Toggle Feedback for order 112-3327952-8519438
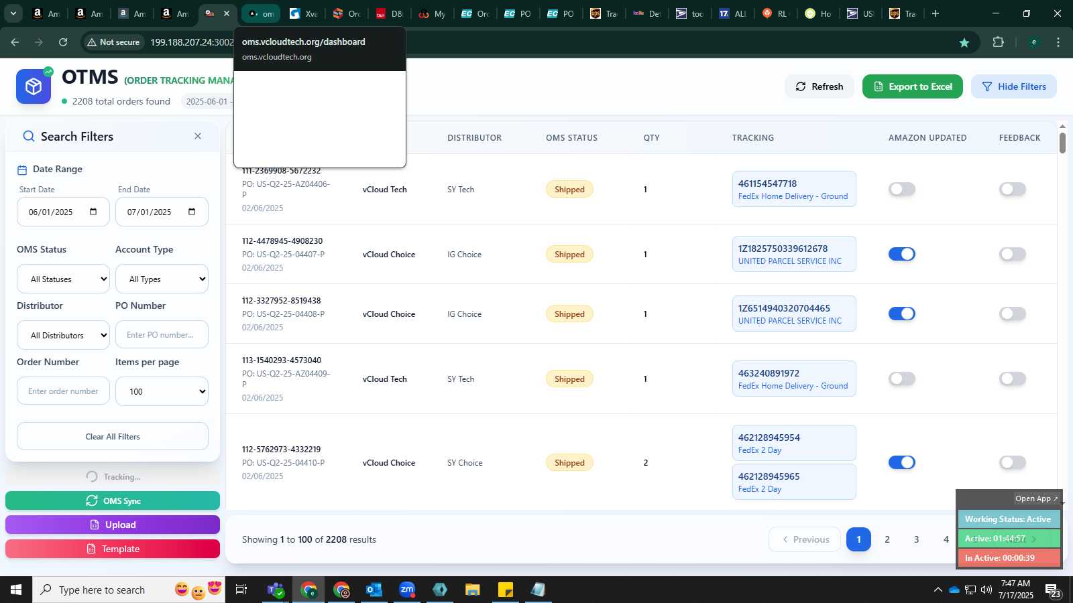 tap(1013, 314)
